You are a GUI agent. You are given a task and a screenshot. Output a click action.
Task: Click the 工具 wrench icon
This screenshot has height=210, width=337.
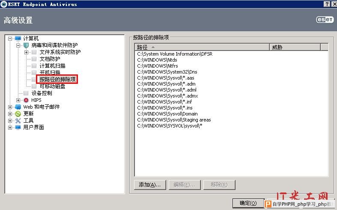18,121
